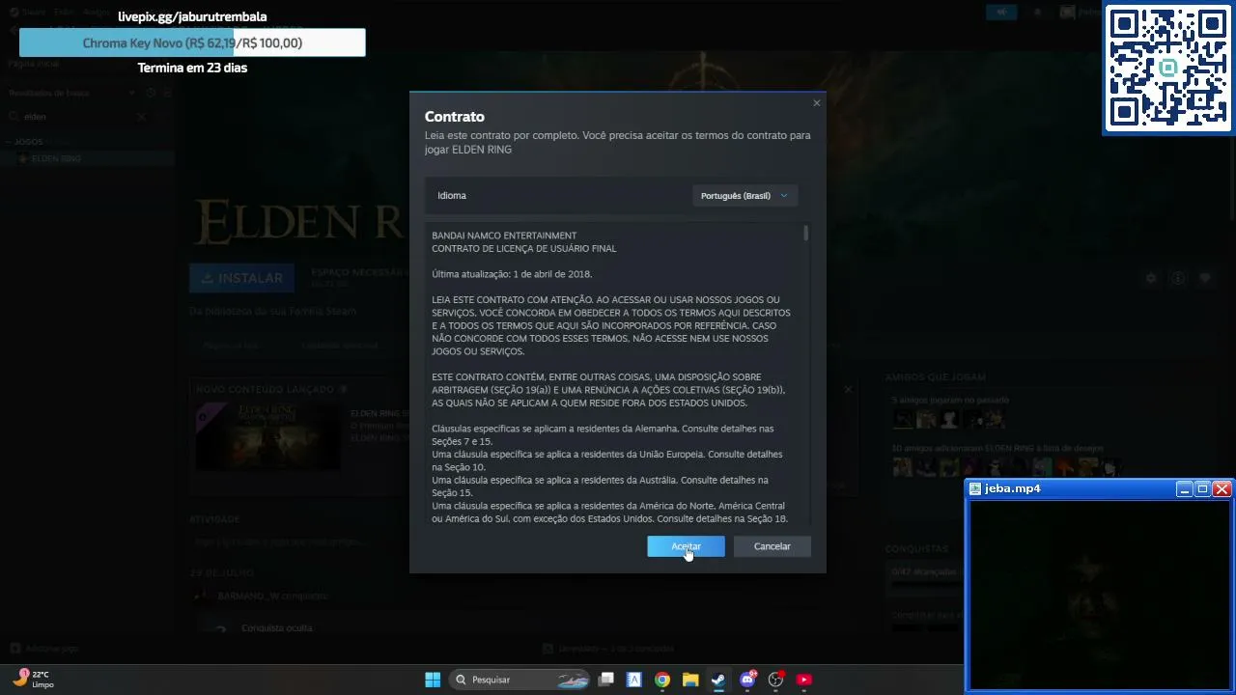Open YouTube app from the taskbar

(x=803, y=680)
